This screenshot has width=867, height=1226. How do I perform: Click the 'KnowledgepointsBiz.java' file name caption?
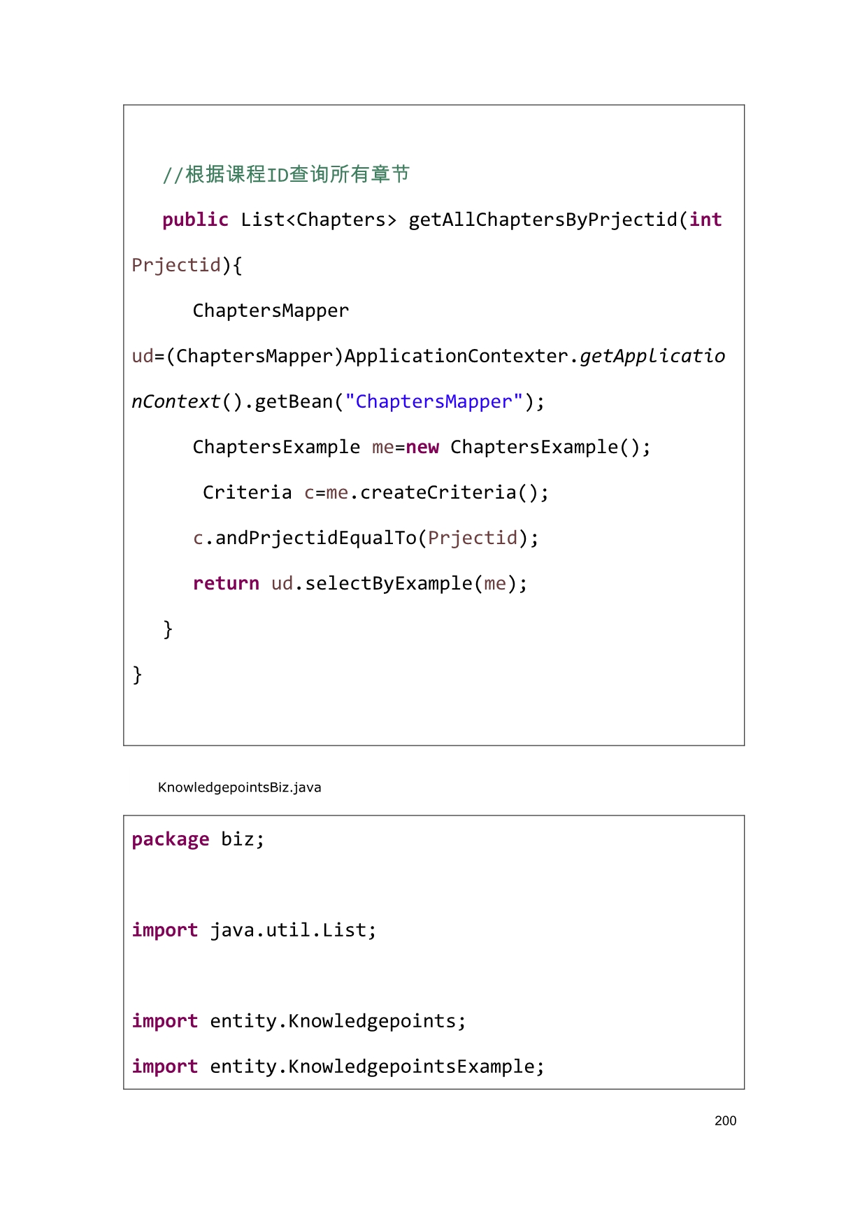coord(239,787)
